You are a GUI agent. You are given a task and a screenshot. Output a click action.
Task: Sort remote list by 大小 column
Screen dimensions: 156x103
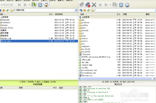coord(119,14)
